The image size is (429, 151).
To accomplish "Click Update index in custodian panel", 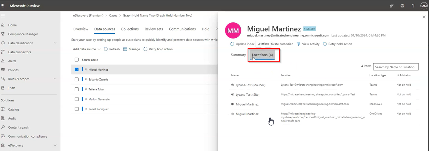I will point(242,44).
